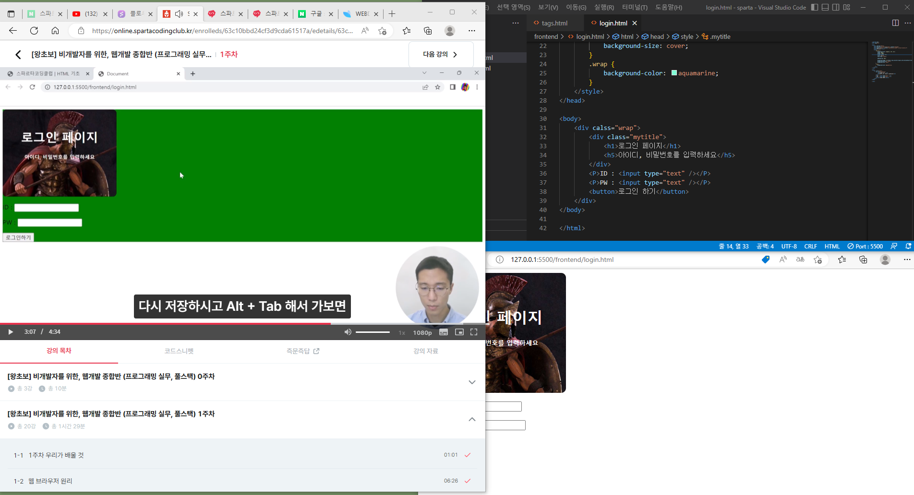Click read aloud icon in lecture address bar

tap(365, 31)
